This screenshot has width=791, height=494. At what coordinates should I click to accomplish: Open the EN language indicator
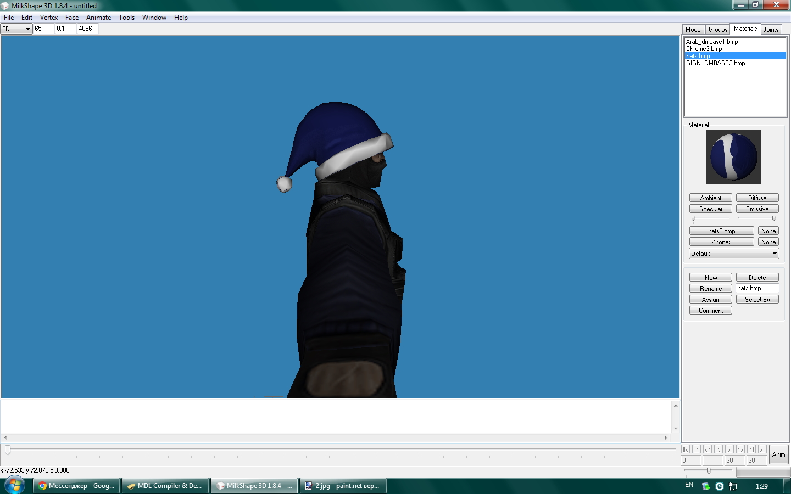tap(689, 485)
